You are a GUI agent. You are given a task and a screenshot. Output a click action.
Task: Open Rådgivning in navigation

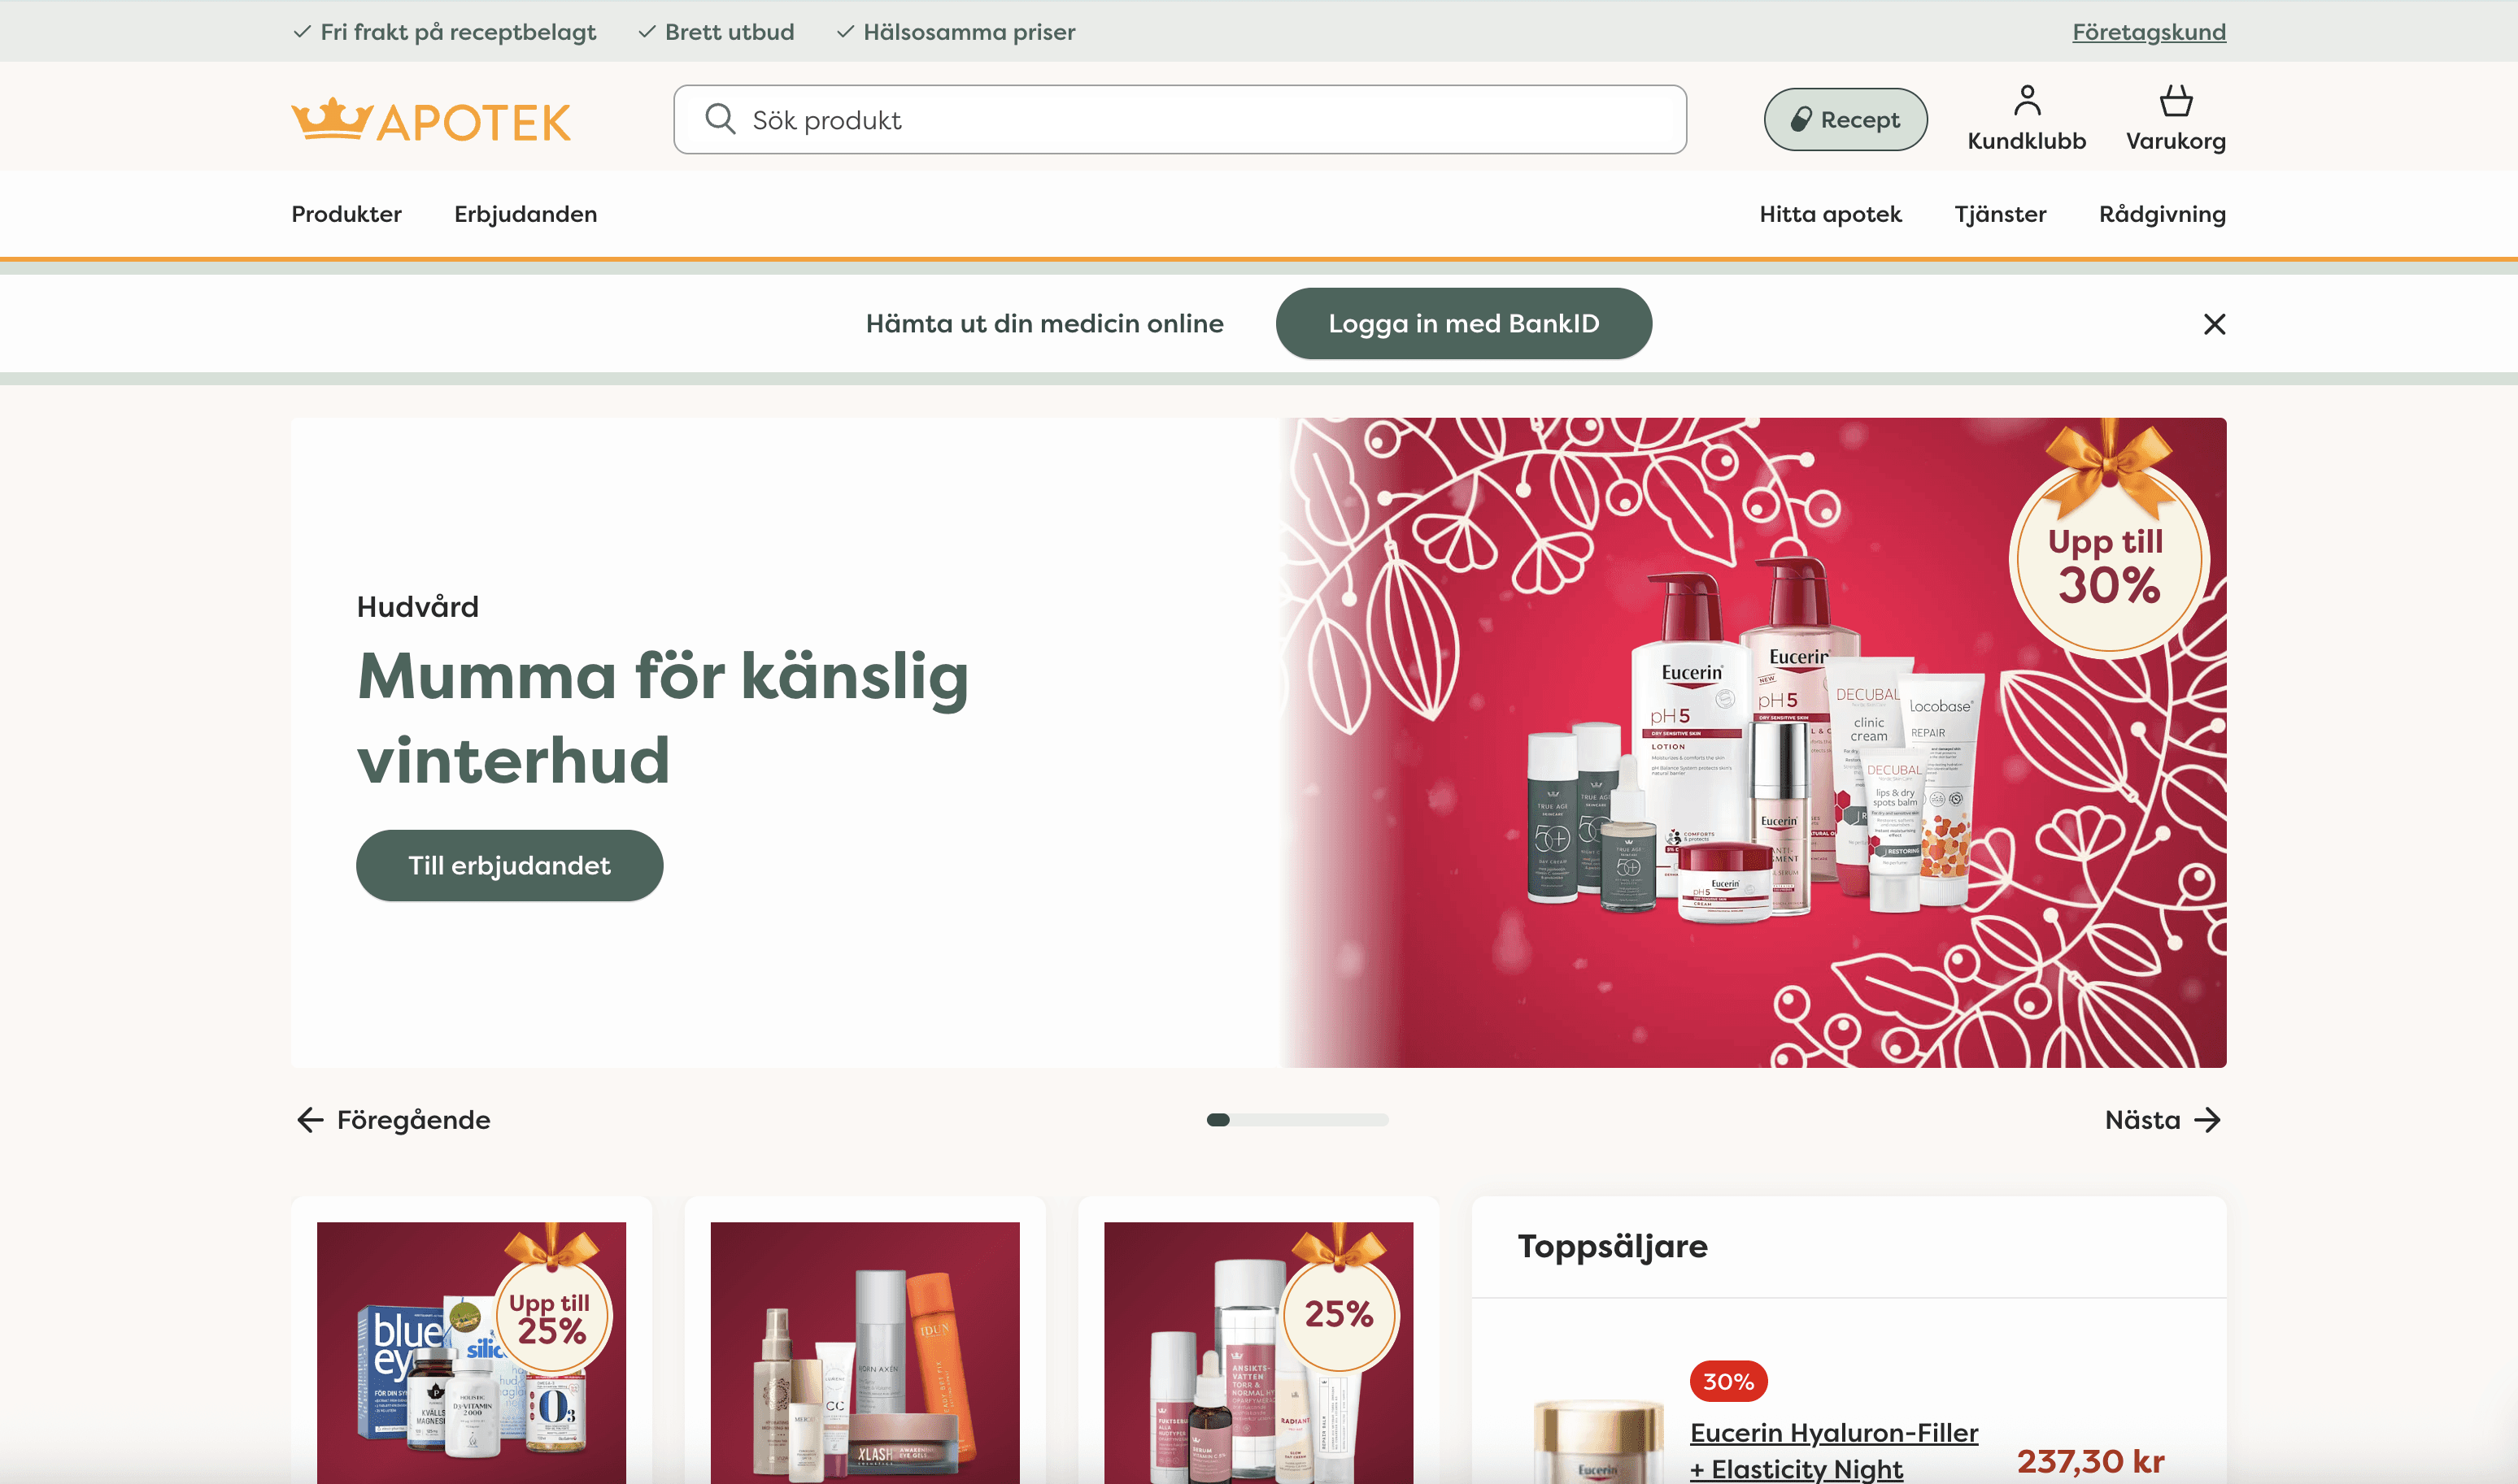(2162, 214)
